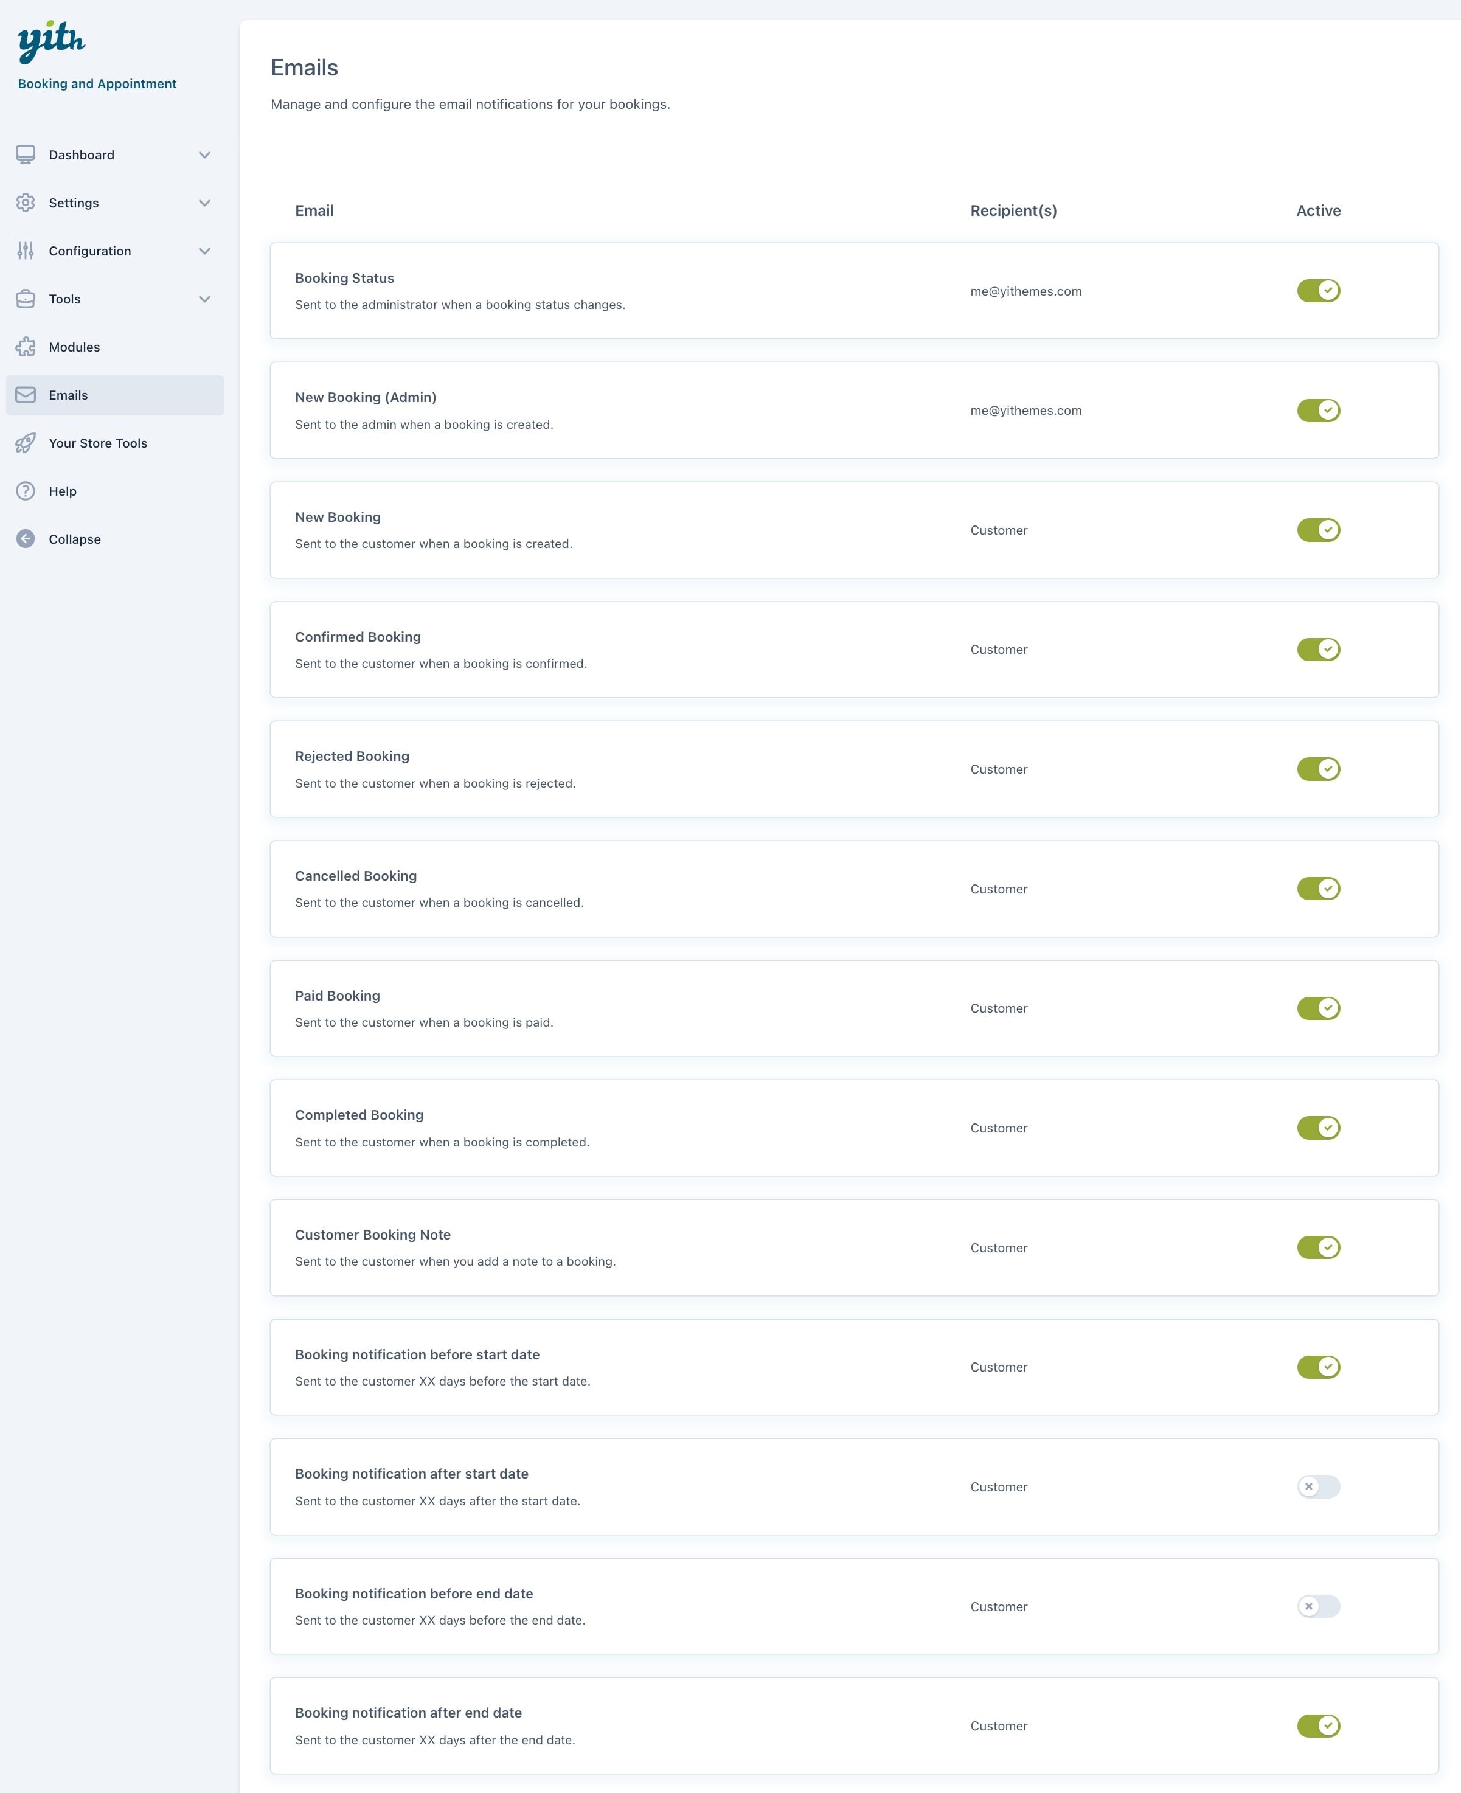The height and width of the screenshot is (1793, 1461).
Task: Click the Modules puzzle piece icon
Action: pyautogui.click(x=26, y=347)
